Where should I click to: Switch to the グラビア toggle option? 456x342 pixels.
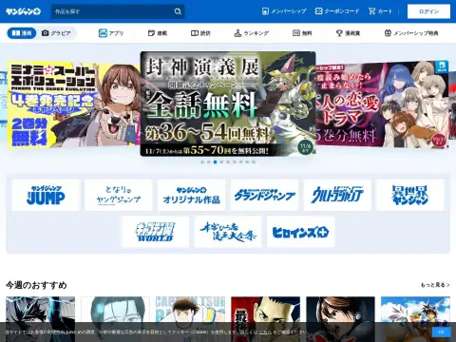coord(57,33)
